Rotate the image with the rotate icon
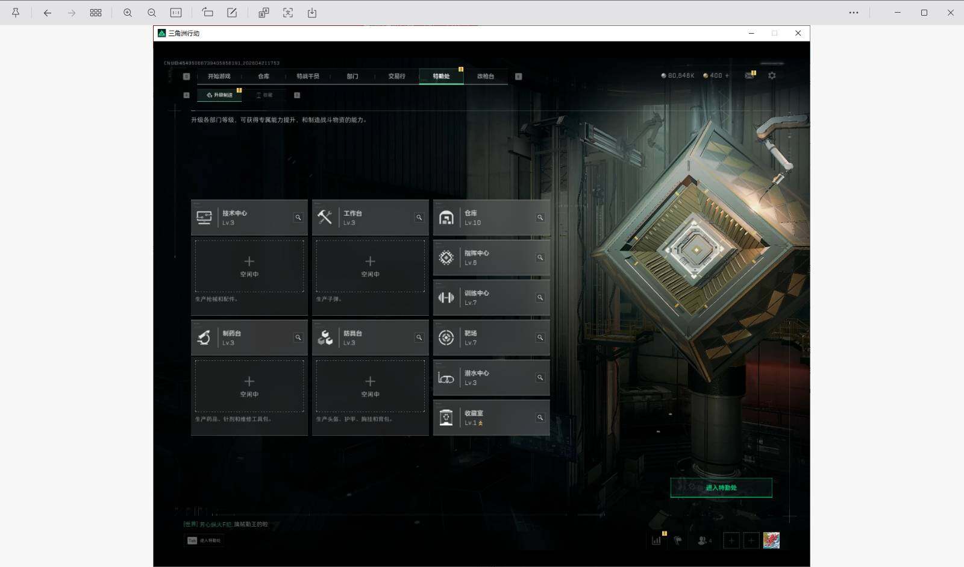The height and width of the screenshot is (567, 964). click(x=207, y=13)
